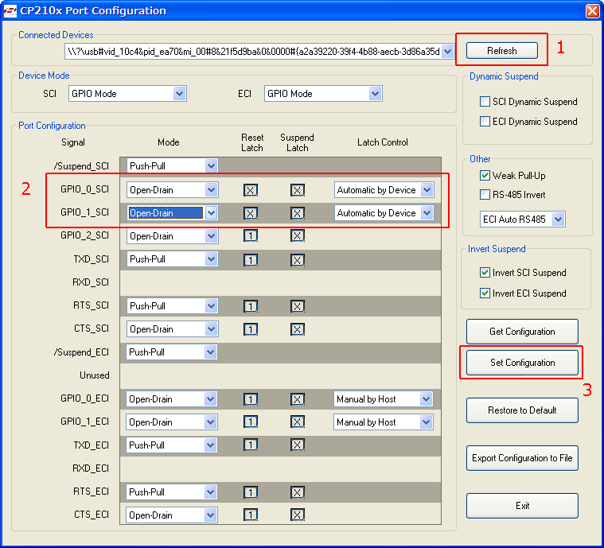Viewport: 604px width, 548px height.
Task: Toggle GPIO_2_SCI reset latch box
Action: (x=251, y=235)
